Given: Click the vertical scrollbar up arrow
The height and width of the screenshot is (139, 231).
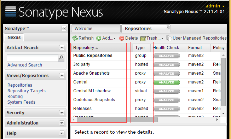Looking at the screenshot, I should coord(223,55).
